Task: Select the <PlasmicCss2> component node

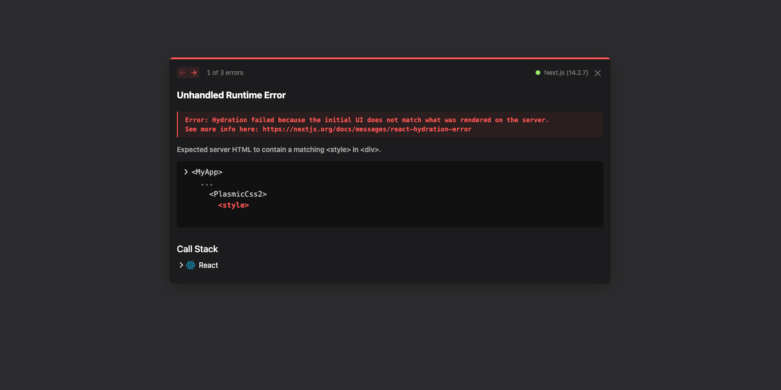Action: (x=238, y=194)
